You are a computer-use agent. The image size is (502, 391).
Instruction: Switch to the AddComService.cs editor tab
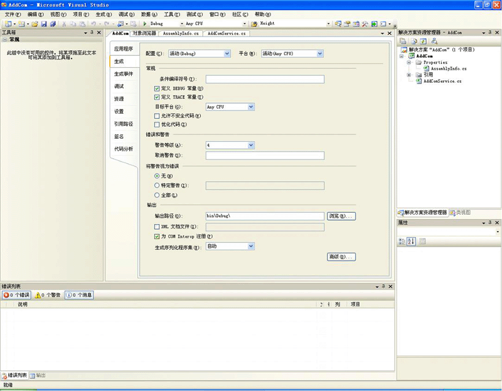(227, 33)
